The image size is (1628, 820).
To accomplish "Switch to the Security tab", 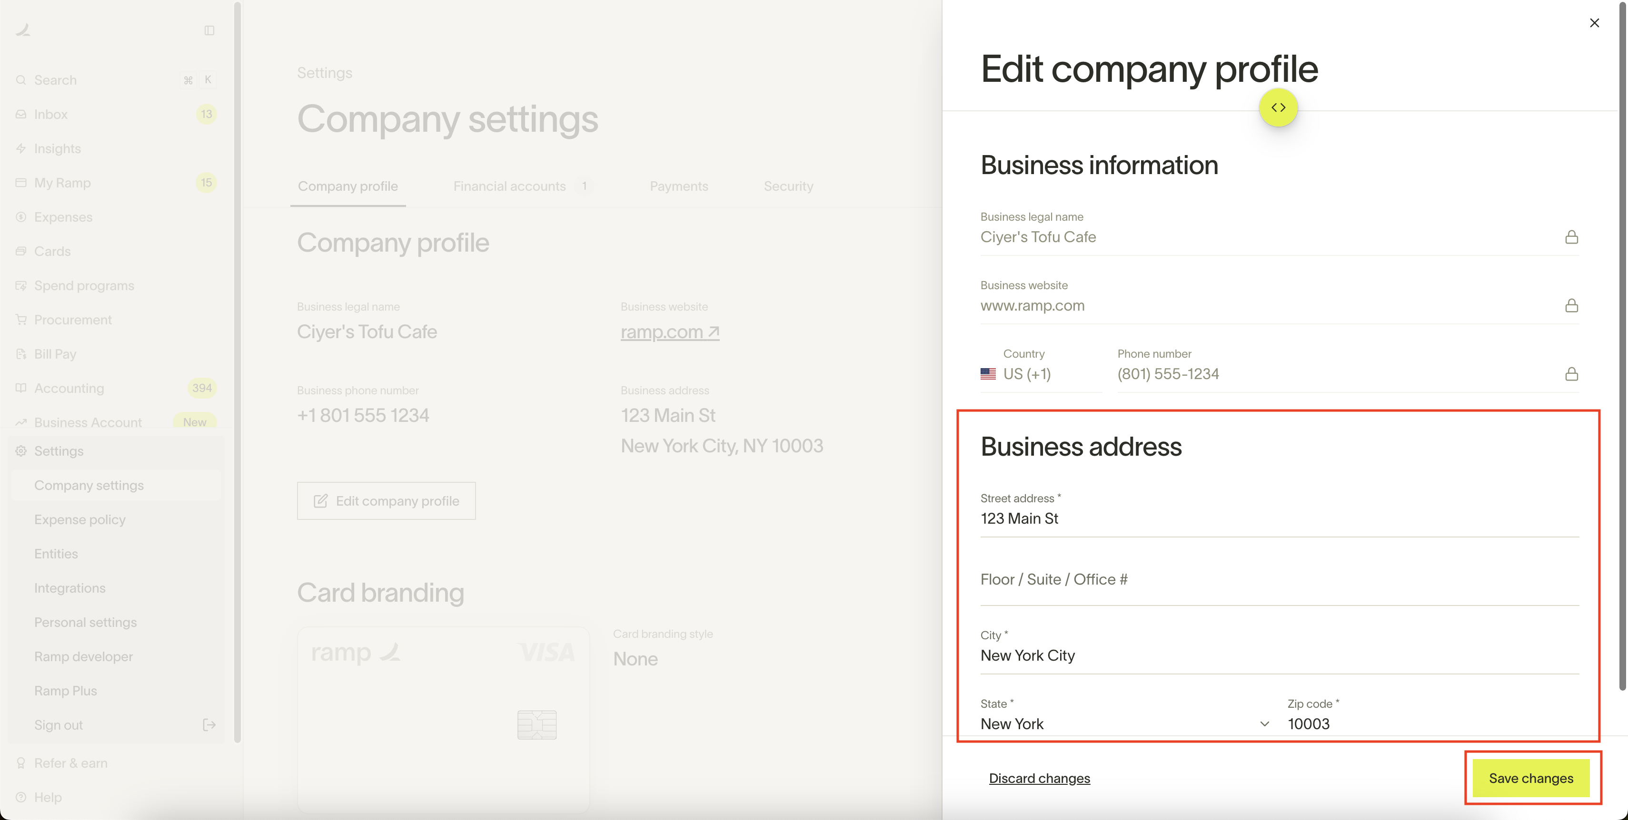I will coord(788,186).
